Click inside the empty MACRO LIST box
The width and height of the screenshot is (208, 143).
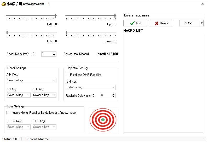click(163, 83)
